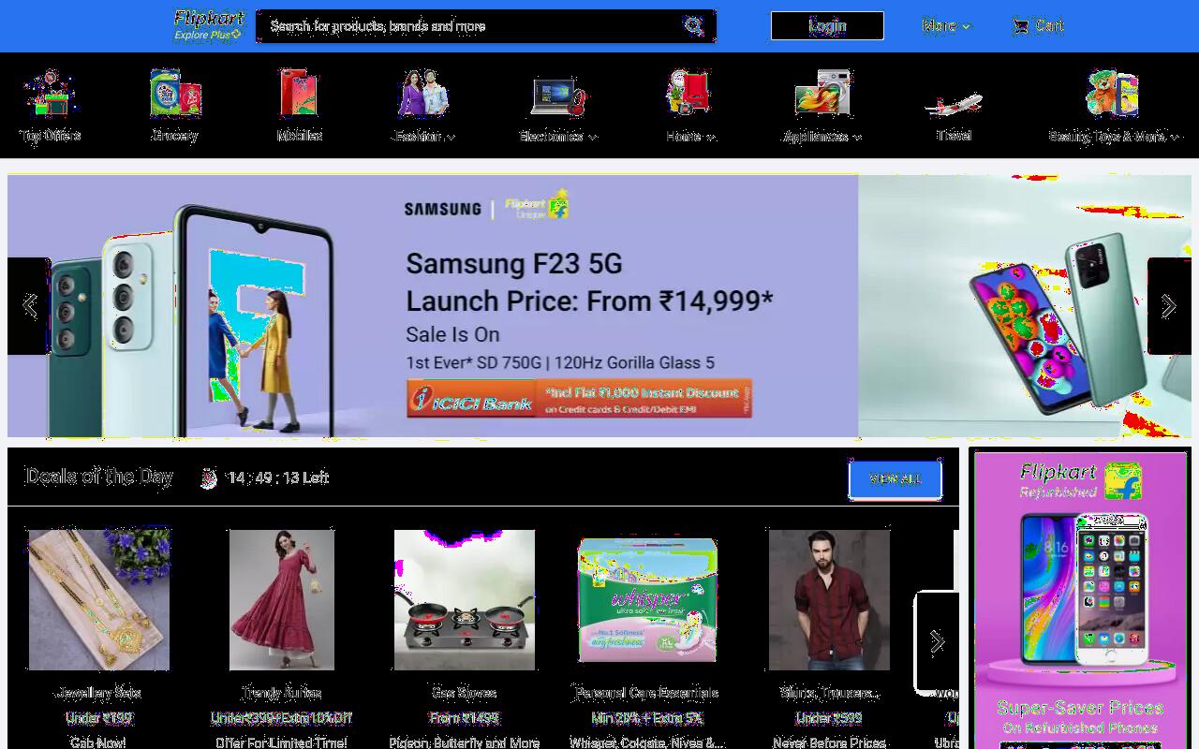The width and height of the screenshot is (1199, 749).
Task: Click the Flipkart logo
Action: 210,18
